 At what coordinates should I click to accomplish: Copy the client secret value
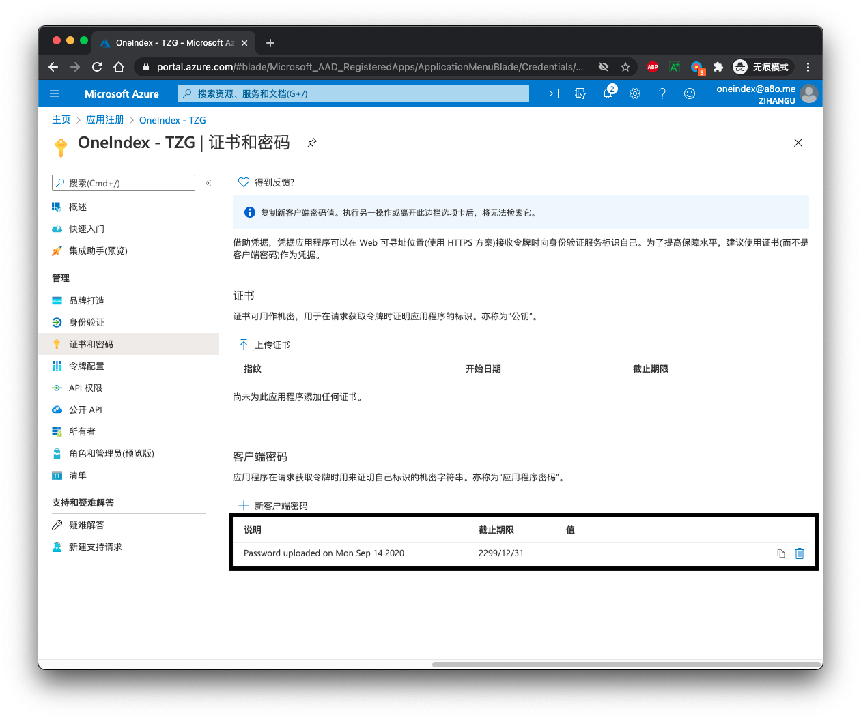point(780,553)
